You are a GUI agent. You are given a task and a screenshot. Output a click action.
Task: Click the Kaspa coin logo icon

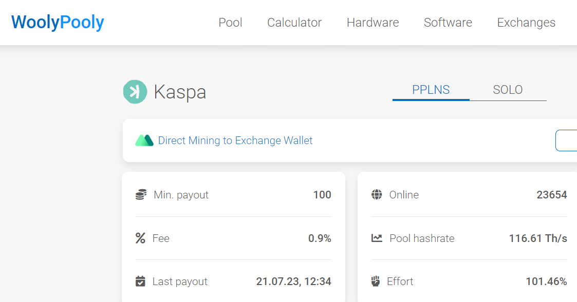coord(135,92)
